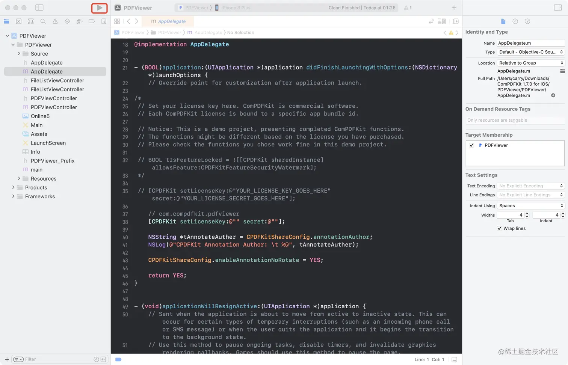Expand the Source folder
This screenshot has width=568, height=365.
coord(19,54)
